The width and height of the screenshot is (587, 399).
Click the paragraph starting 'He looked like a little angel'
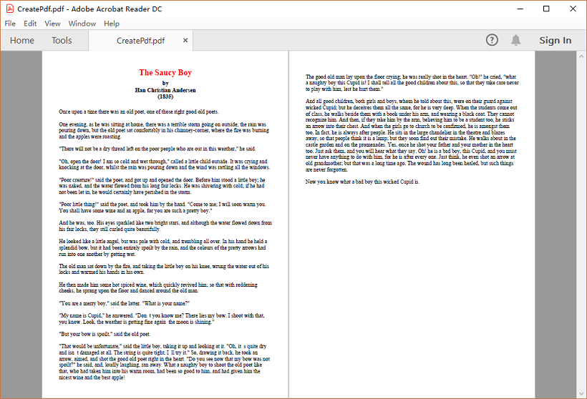162,247
